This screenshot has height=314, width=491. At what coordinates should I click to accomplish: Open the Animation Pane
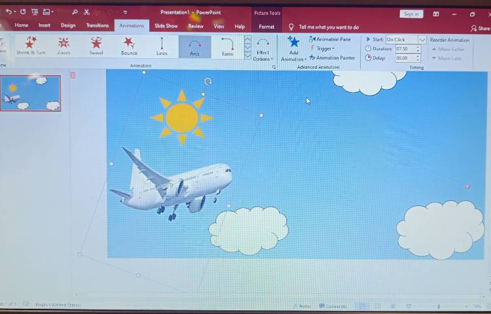pos(333,39)
